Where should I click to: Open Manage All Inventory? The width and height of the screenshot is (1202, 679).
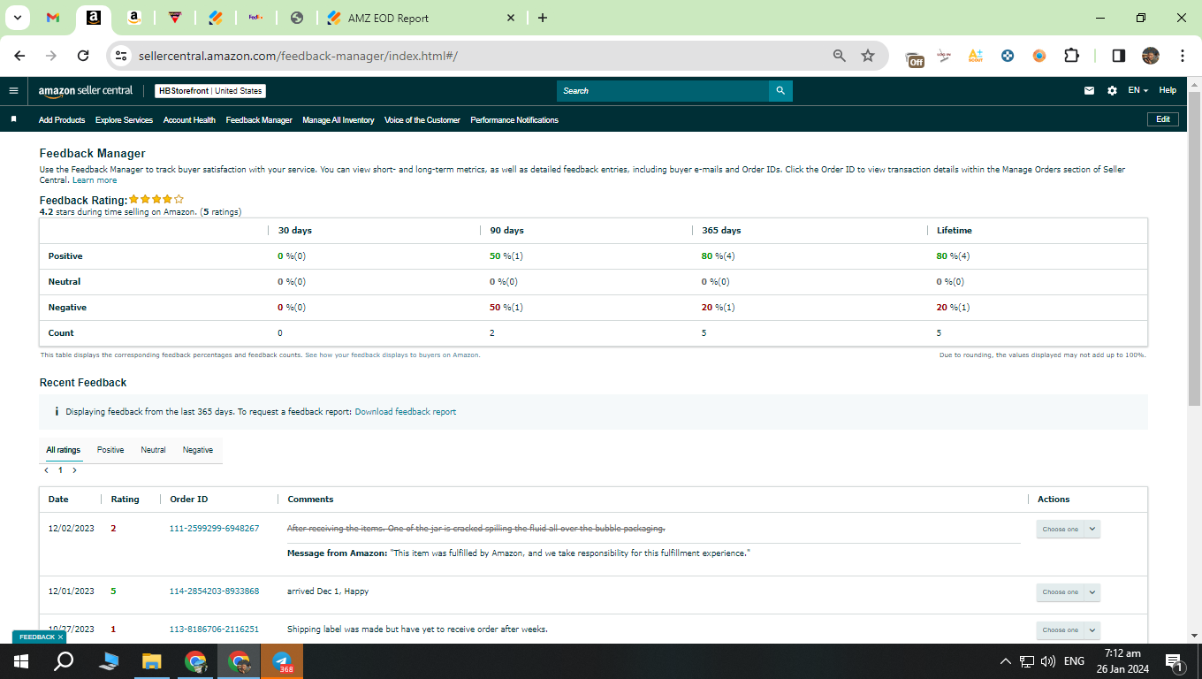click(x=339, y=120)
